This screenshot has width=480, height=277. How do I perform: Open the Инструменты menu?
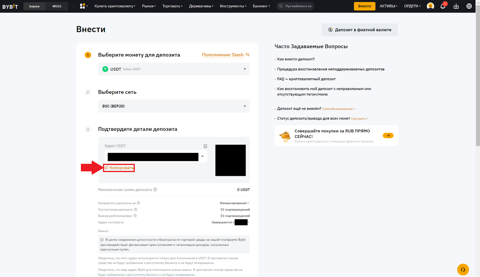click(233, 6)
